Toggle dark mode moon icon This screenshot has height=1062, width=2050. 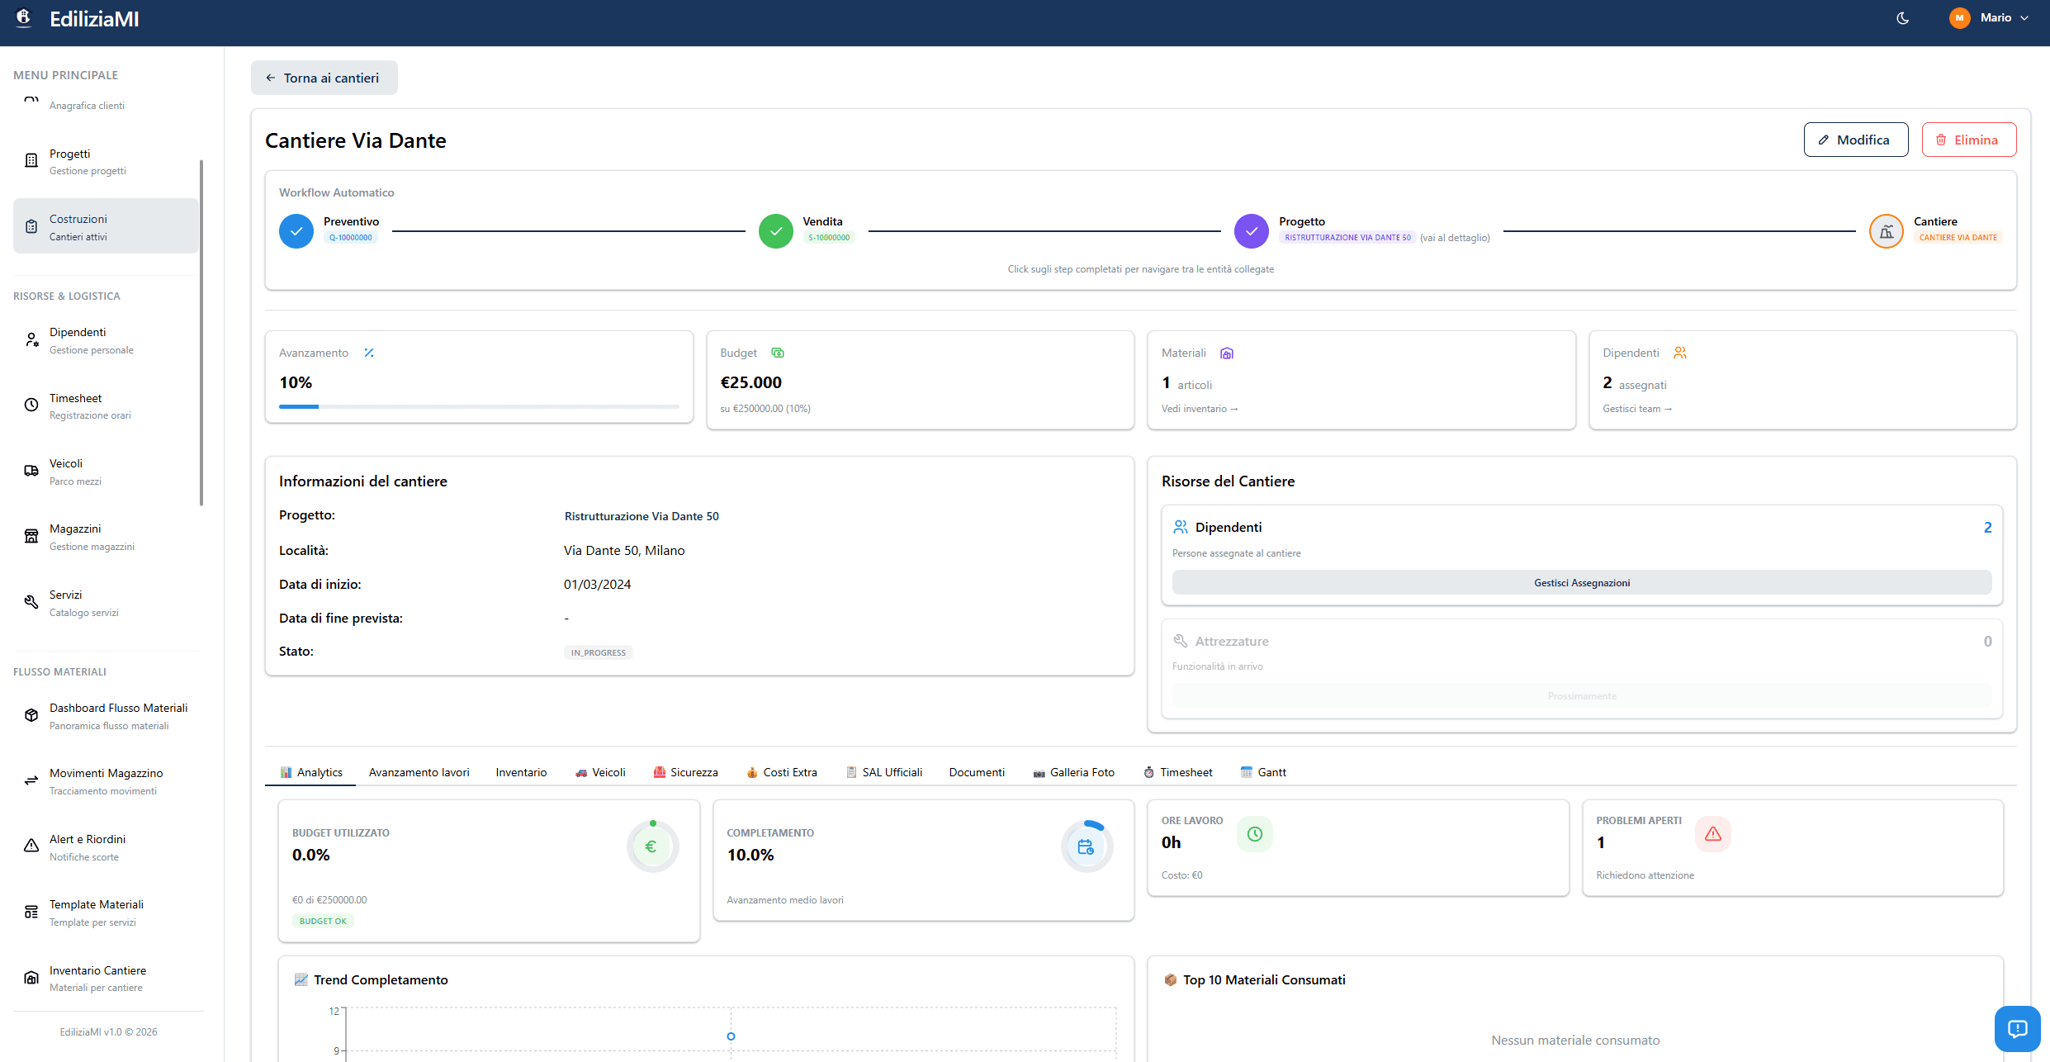click(1902, 18)
